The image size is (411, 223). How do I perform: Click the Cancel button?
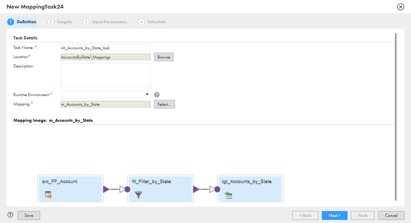391,215
